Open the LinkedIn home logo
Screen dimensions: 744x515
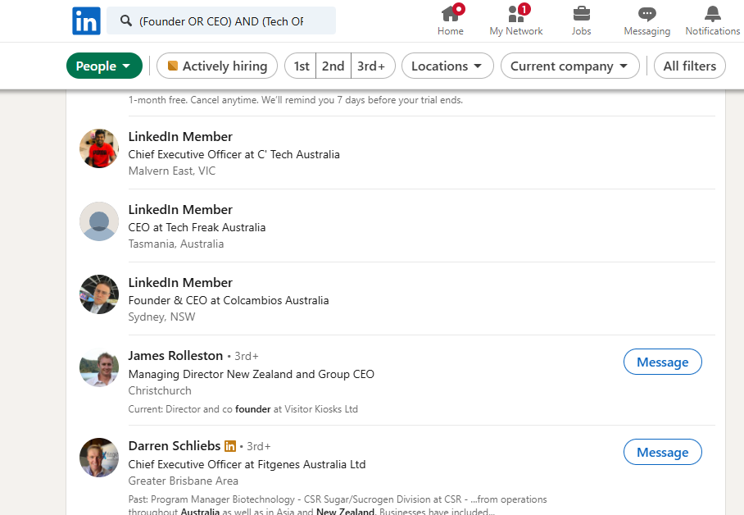click(x=86, y=21)
